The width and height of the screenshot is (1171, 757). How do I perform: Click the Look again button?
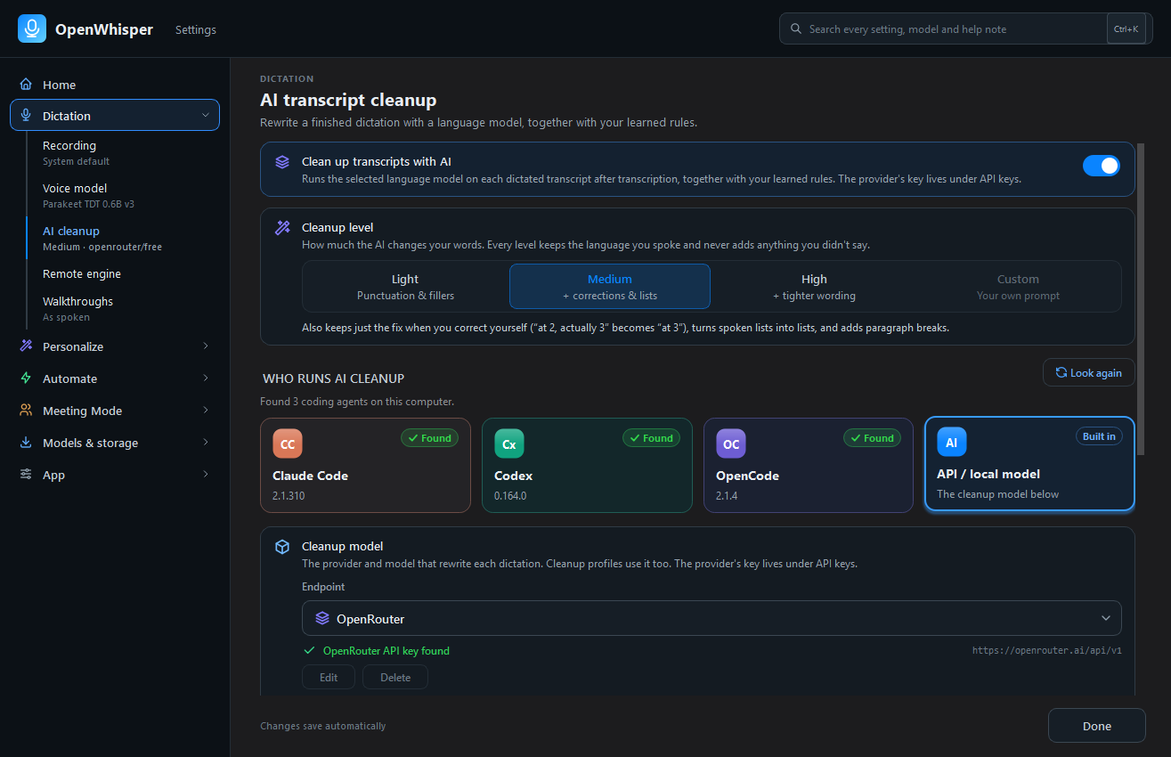pyautogui.click(x=1088, y=372)
